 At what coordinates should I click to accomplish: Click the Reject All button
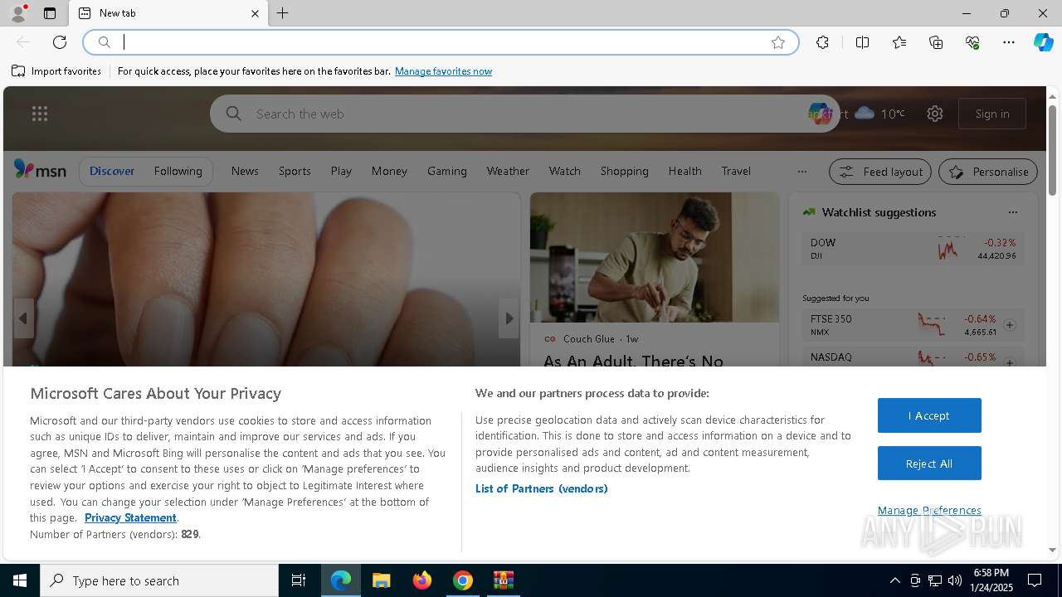click(x=929, y=464)
